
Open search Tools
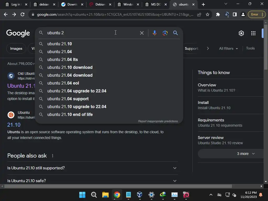(x=250, y=48)
